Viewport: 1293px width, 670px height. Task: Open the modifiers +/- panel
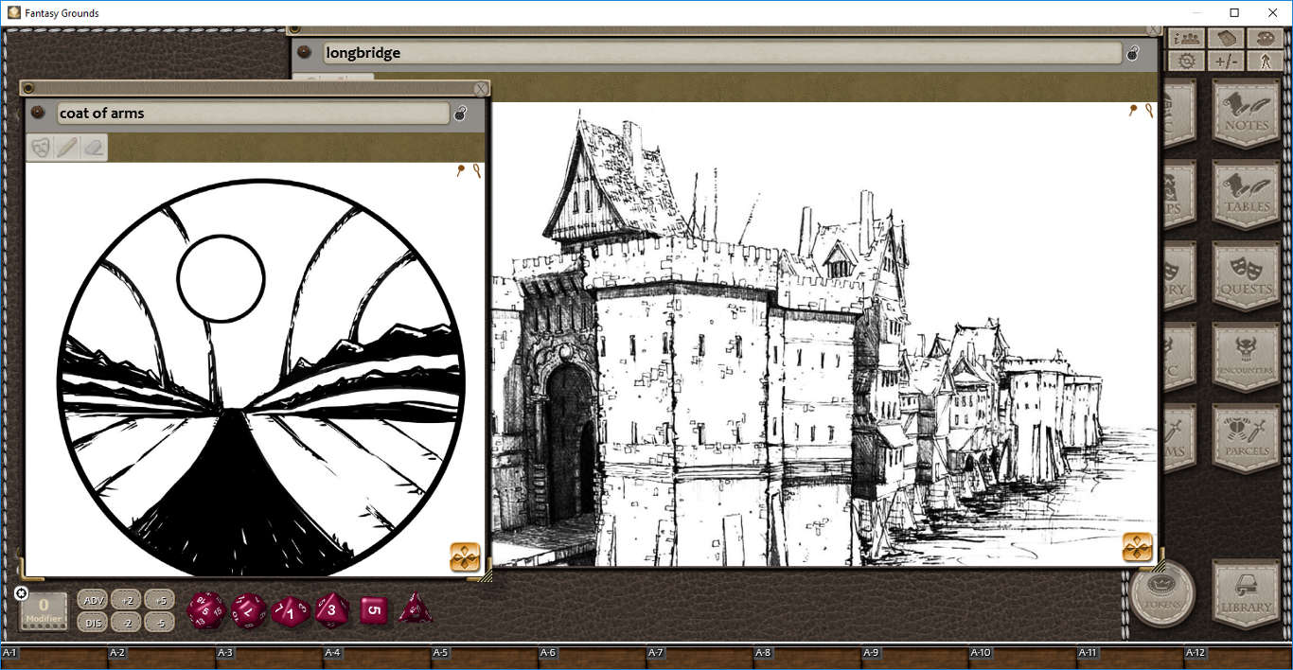coord(1226,59)
